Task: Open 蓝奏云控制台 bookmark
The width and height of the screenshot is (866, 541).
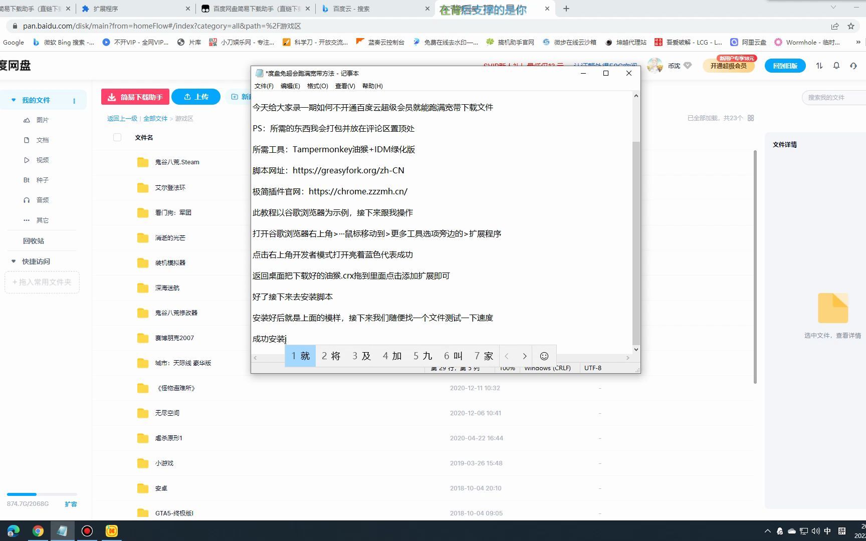Action: point(380,43)
